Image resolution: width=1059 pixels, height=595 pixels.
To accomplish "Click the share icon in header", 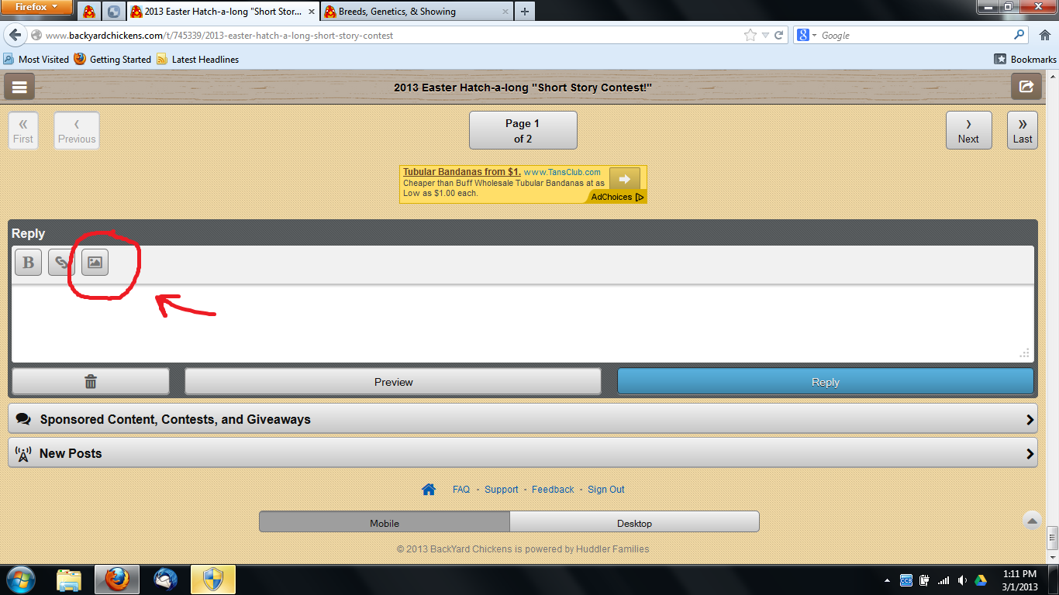I will (x=1026, y=87).
